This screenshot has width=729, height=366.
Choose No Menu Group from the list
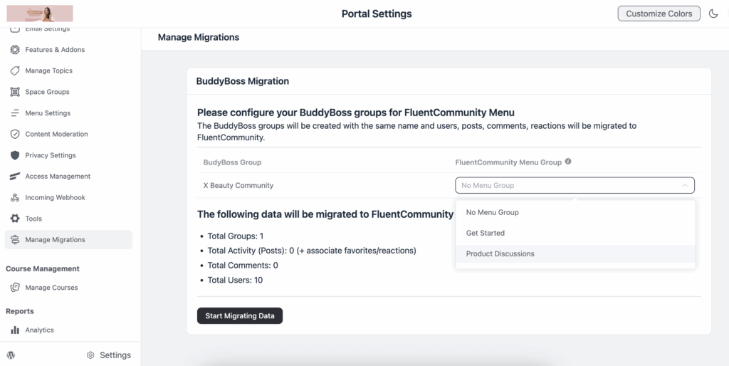pyautogui.click(x=575, y=212)
